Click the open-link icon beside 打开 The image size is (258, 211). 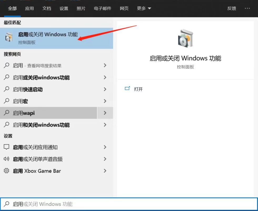tap(127, 89)
